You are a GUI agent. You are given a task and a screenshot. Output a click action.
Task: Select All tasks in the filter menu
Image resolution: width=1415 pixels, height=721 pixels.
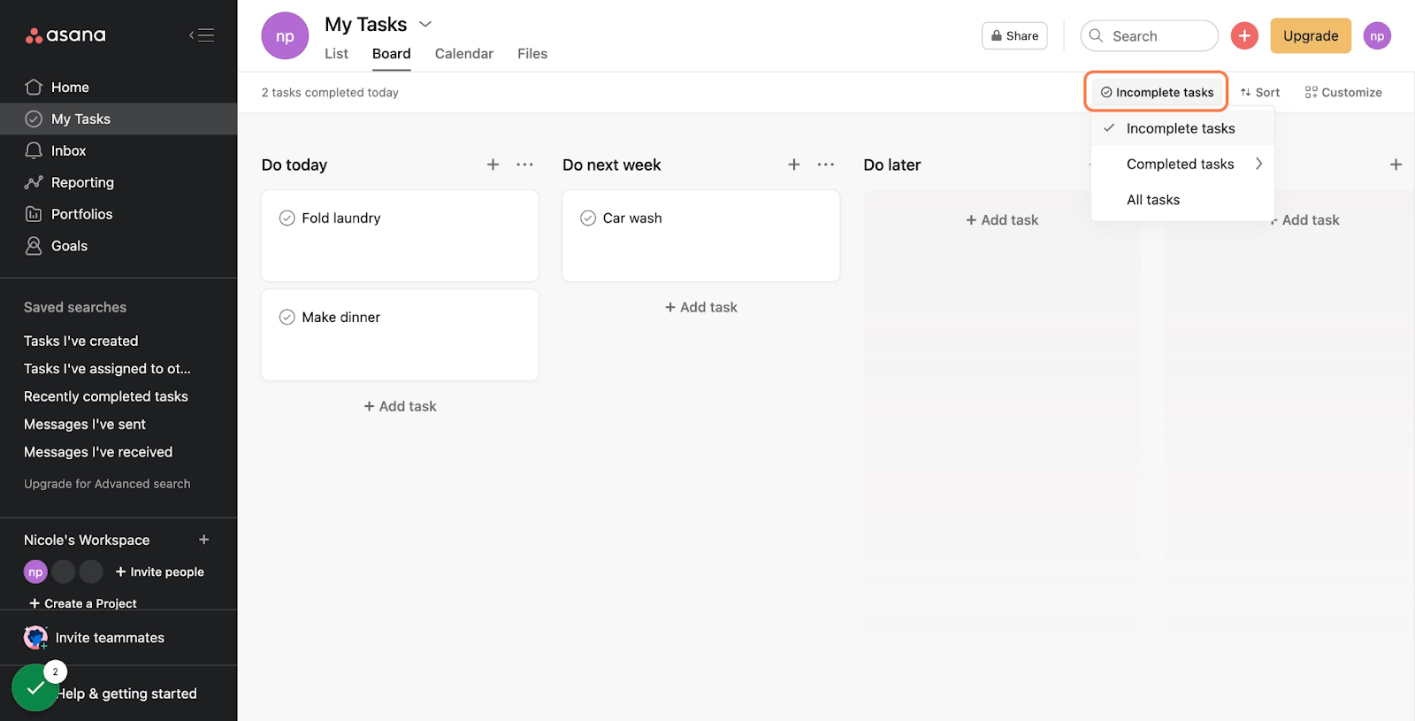tap(1182, 199)
